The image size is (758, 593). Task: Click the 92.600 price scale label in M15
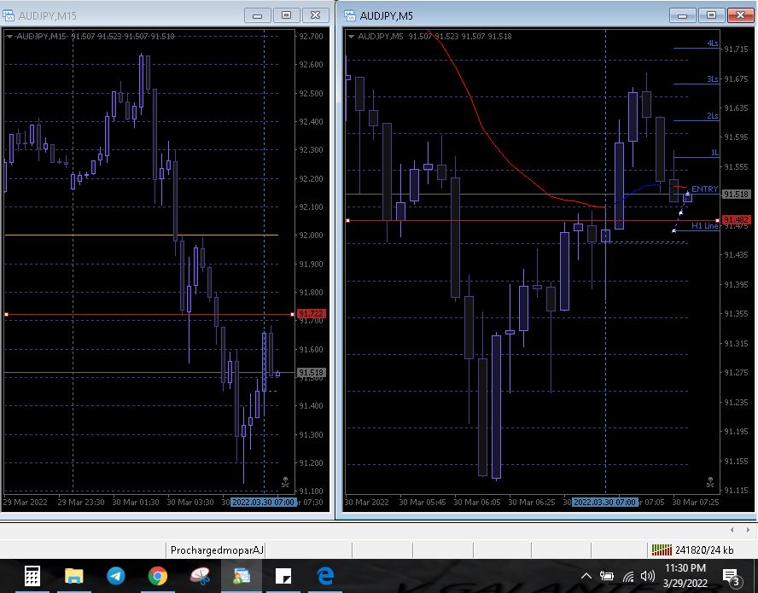pos(311,64)
